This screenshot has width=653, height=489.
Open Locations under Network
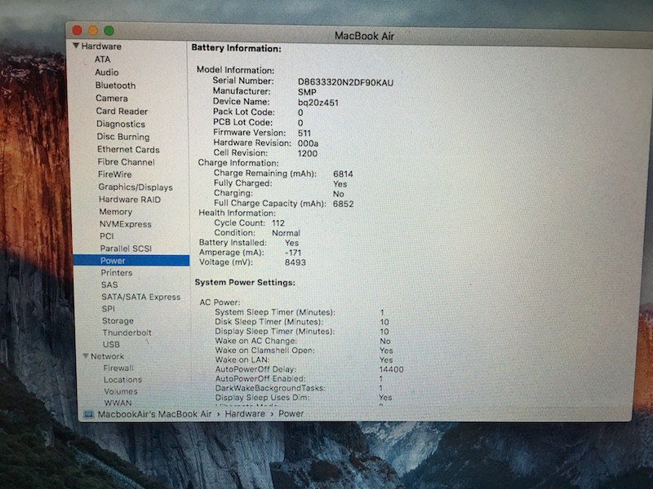[x=122, y=380]
